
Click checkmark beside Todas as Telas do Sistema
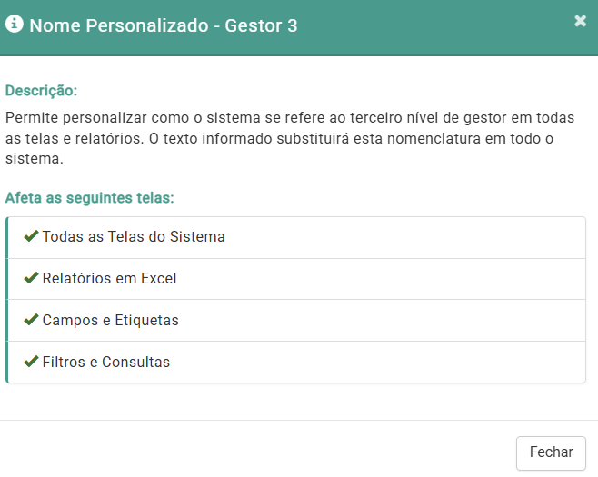31,236
